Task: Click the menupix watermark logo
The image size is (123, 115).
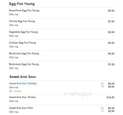Action: click(78, 95)
